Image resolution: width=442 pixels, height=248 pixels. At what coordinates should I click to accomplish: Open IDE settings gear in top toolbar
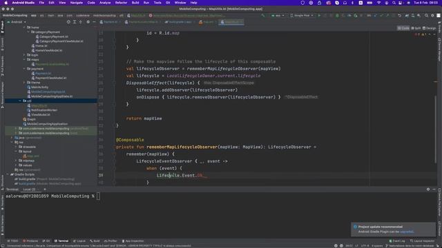[432, 15]
